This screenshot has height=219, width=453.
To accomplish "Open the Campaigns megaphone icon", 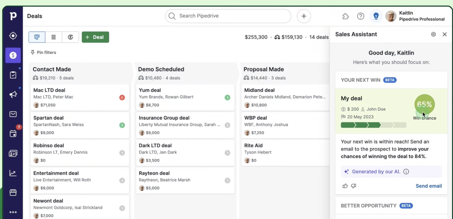I will (x=13, y=94).
